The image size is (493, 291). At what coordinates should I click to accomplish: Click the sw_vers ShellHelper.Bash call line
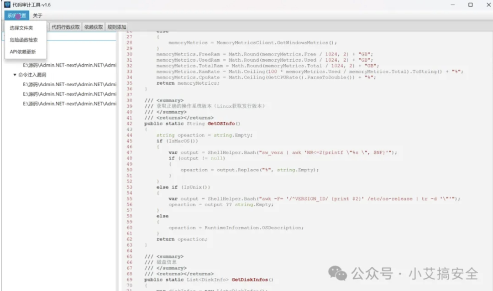point(283,152)
